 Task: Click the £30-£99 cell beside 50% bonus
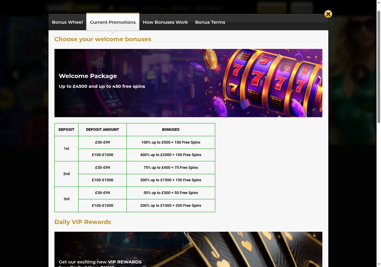click(102, 193)
